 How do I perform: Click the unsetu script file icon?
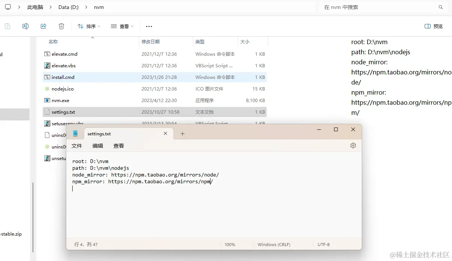(47, 158)
